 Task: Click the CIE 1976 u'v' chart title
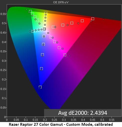tap(61, 2)
